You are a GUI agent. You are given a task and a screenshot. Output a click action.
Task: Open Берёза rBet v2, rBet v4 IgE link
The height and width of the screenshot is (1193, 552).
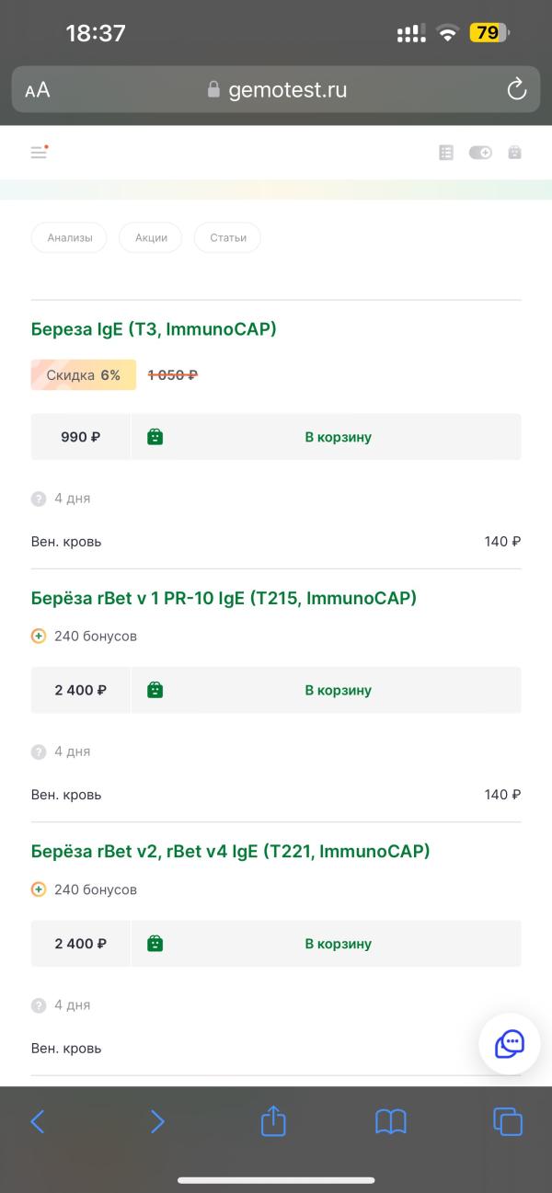coord(230,852)
